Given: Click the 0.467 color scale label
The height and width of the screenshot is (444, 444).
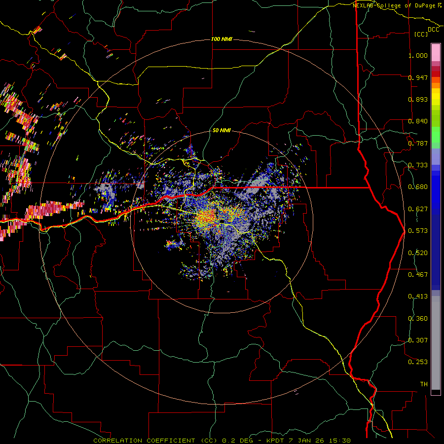Looking at the screenshot, I should 418,275.
